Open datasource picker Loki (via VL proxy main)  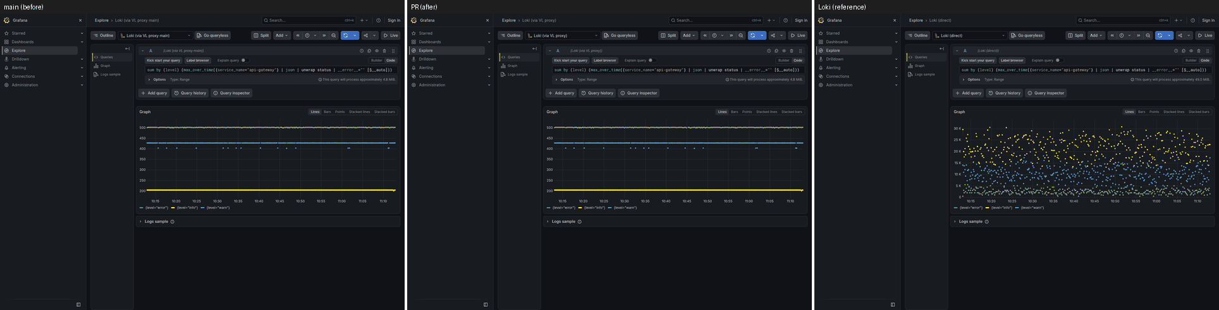[x=156, y=35]
